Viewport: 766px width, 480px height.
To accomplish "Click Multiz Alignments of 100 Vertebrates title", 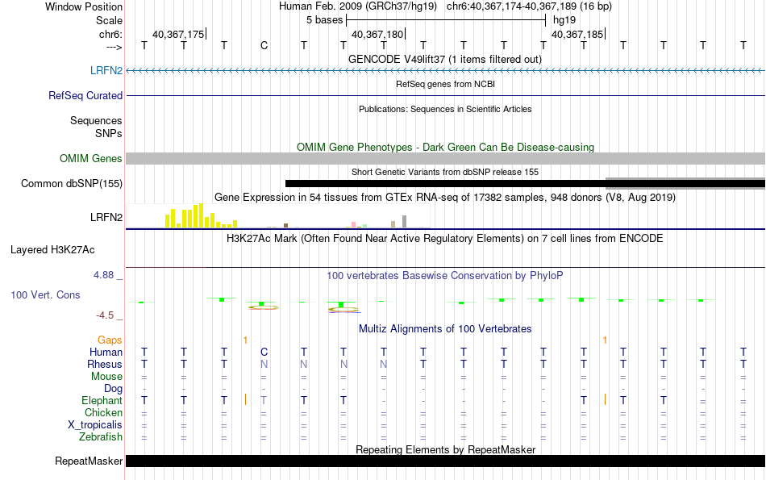I will coord(445,329).
